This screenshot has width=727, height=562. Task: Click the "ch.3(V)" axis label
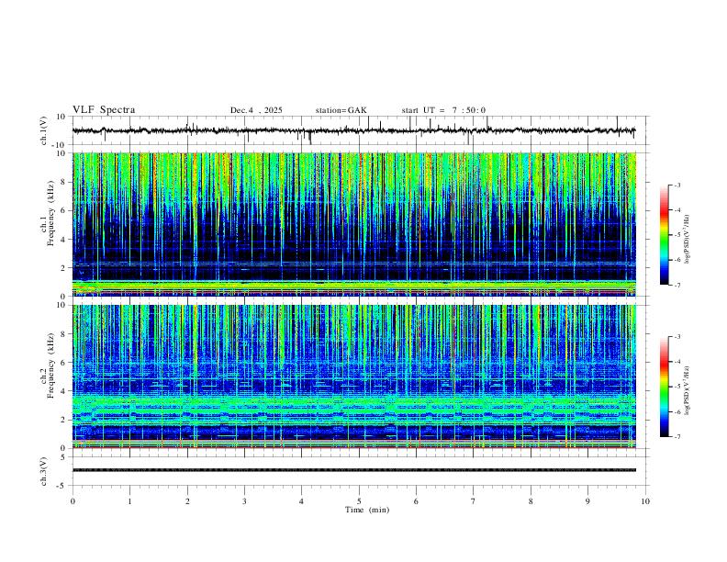tap(44, 472)
